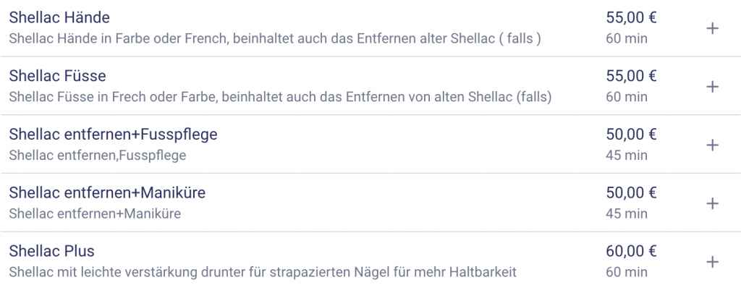Click the 60 min duration for Shellac Plus
This screenshot has width=741, height=293.
point(626,272)
